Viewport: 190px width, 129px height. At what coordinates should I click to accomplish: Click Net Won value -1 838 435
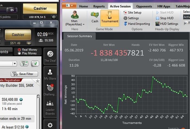pos(109,53)
